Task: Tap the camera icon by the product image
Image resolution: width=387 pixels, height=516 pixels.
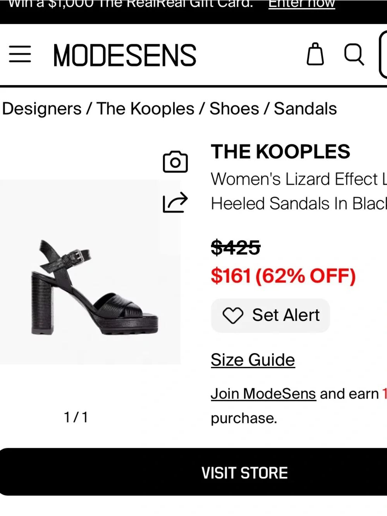Action: coord(175,161)
